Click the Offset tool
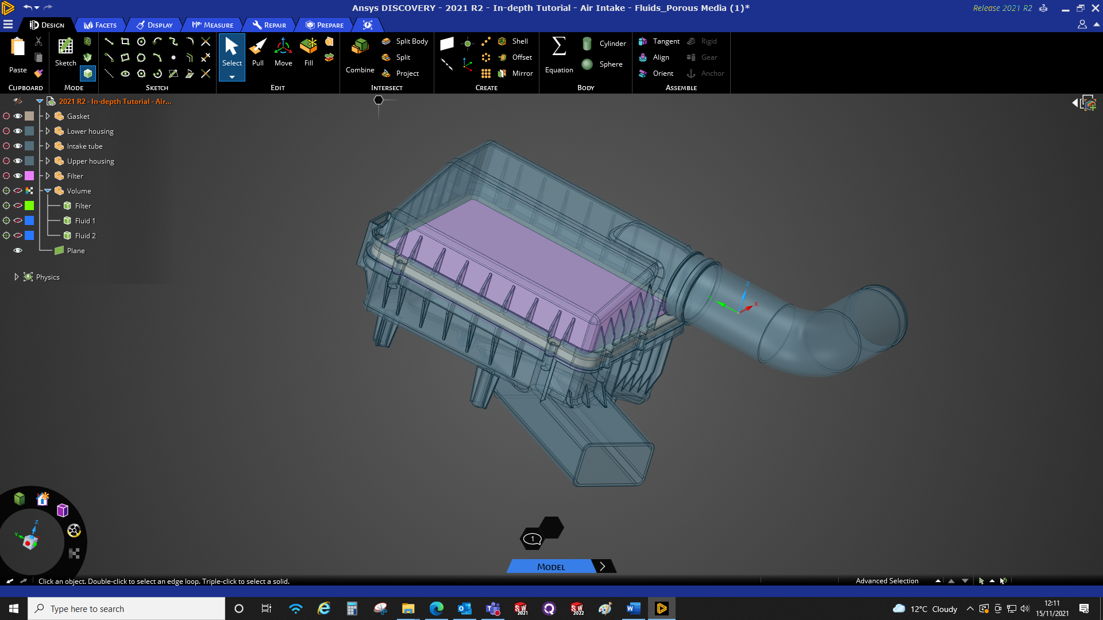The height and width of the screenshot is (620, 1103). pos(515,57)
